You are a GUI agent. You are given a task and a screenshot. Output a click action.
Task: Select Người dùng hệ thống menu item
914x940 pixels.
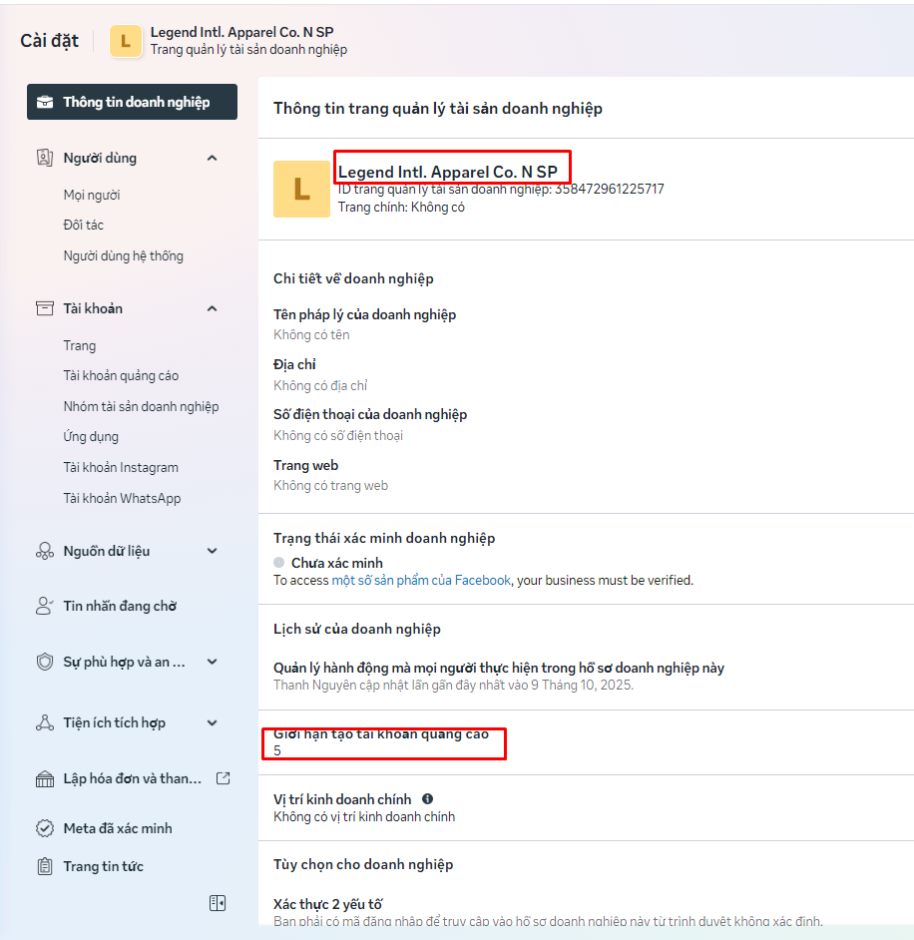[x=123, y=255]
